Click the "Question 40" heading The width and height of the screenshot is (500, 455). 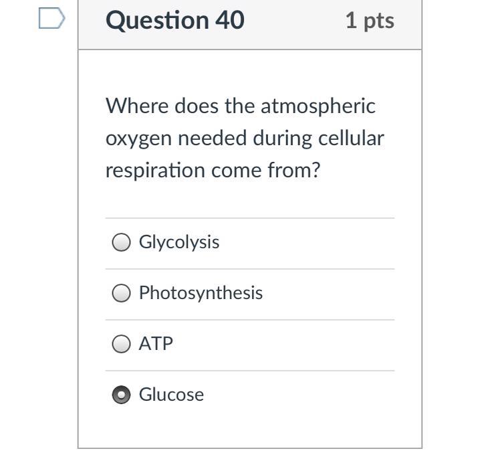(x=175, y=21)
